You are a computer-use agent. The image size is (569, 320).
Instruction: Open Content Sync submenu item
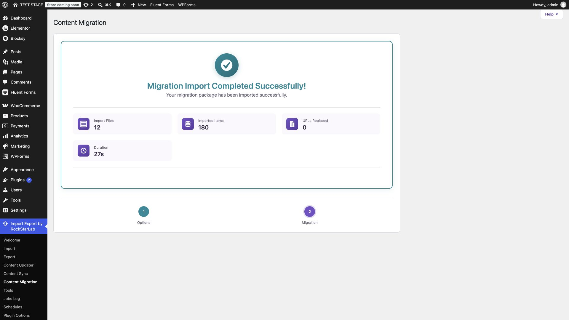16,274
